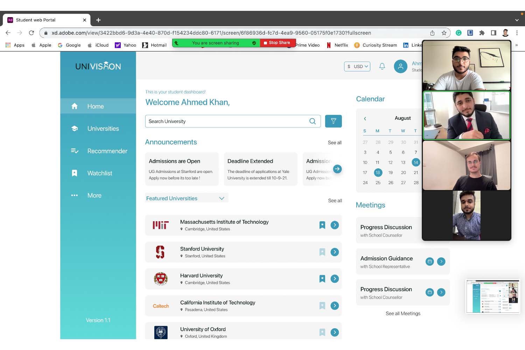Bookmark California Institute of Technology

[322, 306]
